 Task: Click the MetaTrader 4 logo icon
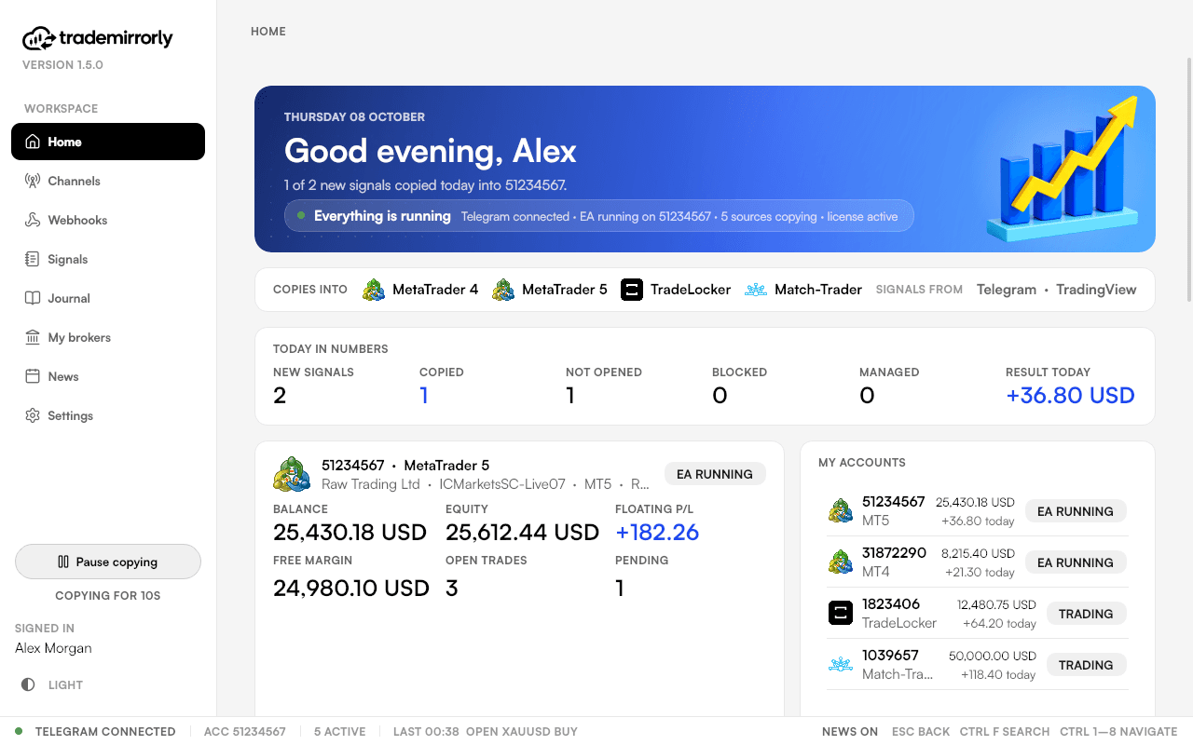pyautogui.click(x=374, y=290)
